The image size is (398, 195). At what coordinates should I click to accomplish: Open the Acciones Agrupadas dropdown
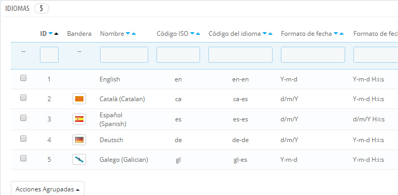coord(48,189)
